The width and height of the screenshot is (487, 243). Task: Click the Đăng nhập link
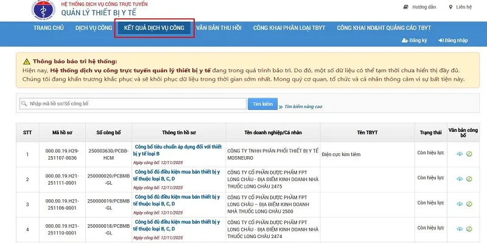(x=456, y=41)
